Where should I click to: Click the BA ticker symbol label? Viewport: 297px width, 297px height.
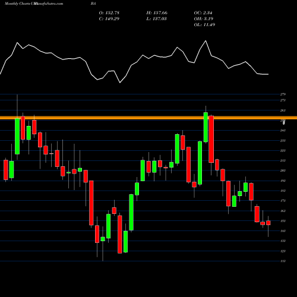(x=93, y=4)
